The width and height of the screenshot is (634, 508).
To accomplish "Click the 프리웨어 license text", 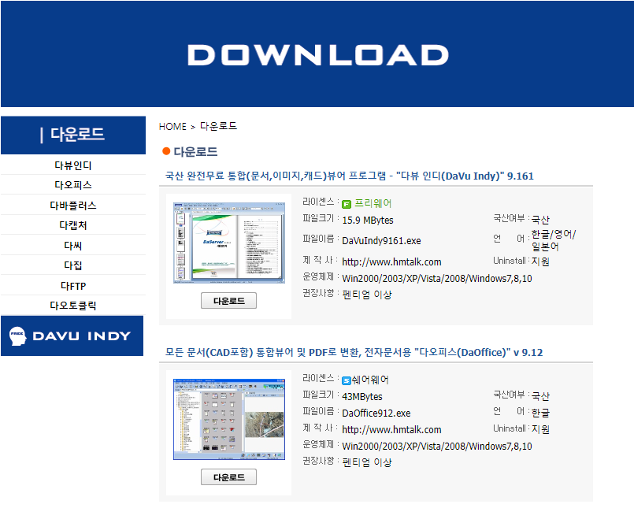I will pos(373,203).
